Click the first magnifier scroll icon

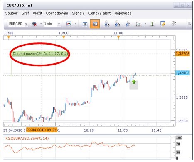coord(107,24)
